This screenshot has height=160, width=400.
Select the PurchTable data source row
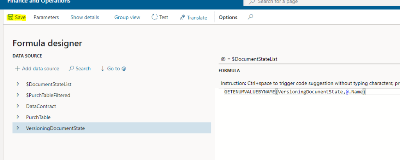pyautogui.click(x=38, y=117)
